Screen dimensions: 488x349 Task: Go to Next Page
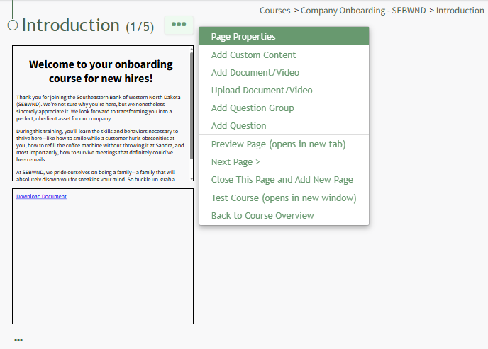[x=284, y=162]
